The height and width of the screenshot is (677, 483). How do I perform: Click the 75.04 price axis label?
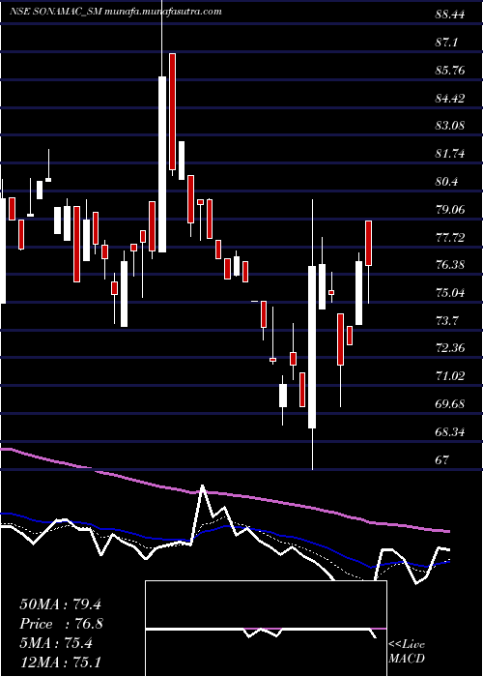pos(450,293)
